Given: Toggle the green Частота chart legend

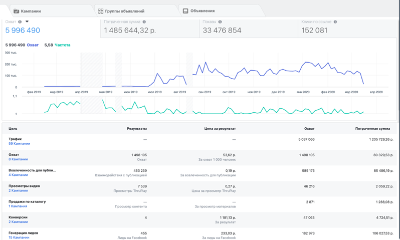Looking at the screenshot, I should click(x=63, y=45).
